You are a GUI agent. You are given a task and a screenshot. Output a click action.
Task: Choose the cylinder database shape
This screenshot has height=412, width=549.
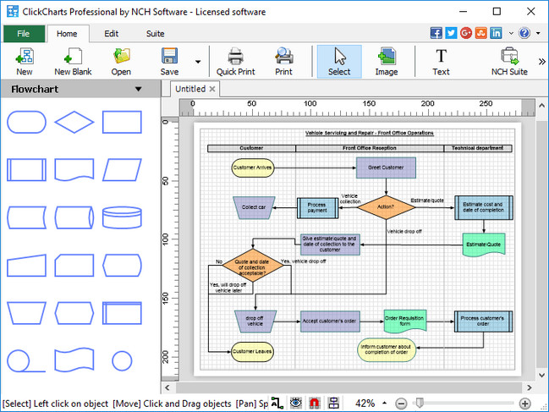(122, 217)
